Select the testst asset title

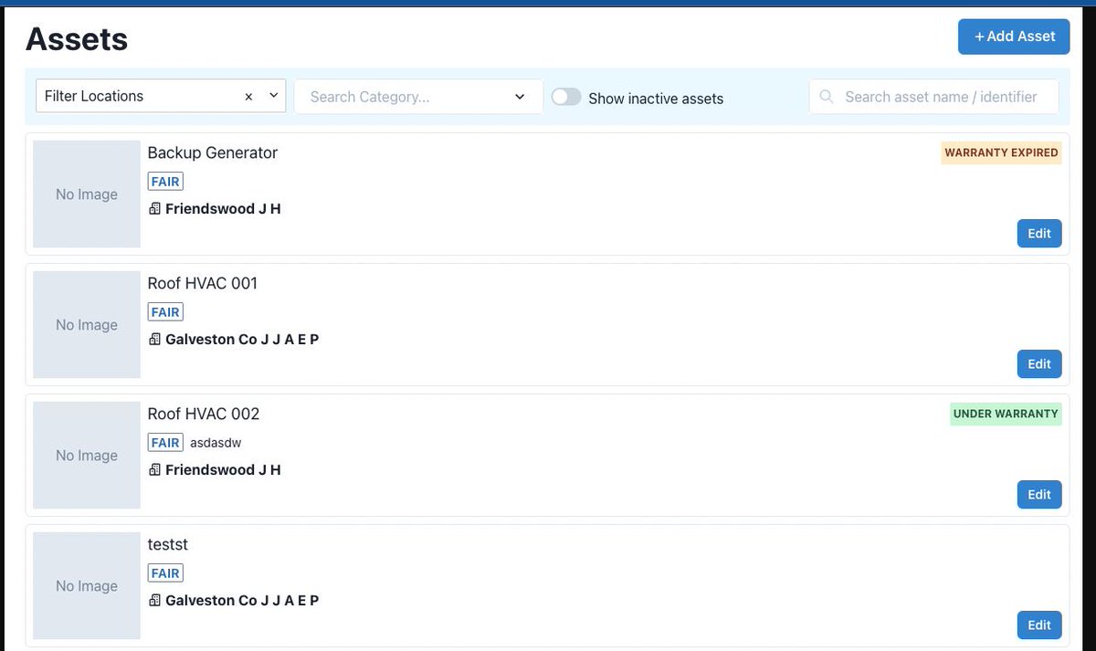[x=168, y=544]
